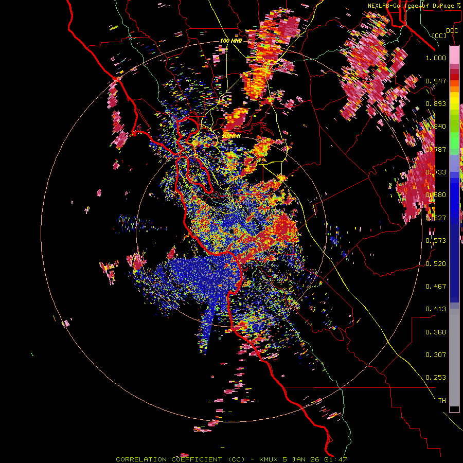463x463 pixels.
Task: Click the black radar site dot at center
Action: point(232,230)
